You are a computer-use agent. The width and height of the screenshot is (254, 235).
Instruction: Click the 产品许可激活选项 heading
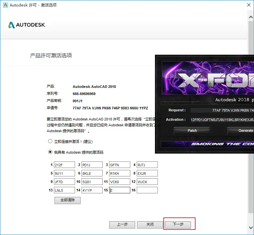[x=51, y=56]
